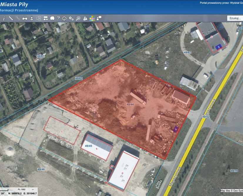Click the magnifier search-on-map icon
This screenshot has height=196, width=243.
click(78, 18)
